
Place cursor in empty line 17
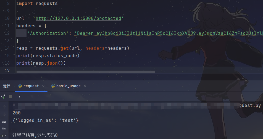coord(139,70)
